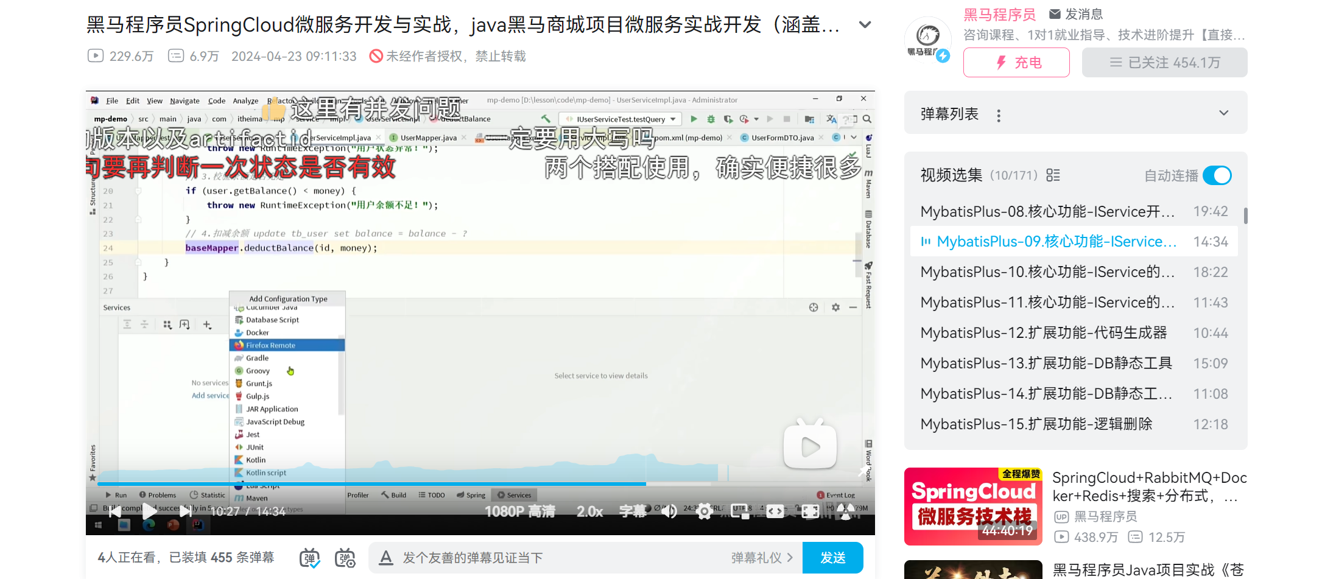Click the 充电 charge button

(x=1016, y=63)
